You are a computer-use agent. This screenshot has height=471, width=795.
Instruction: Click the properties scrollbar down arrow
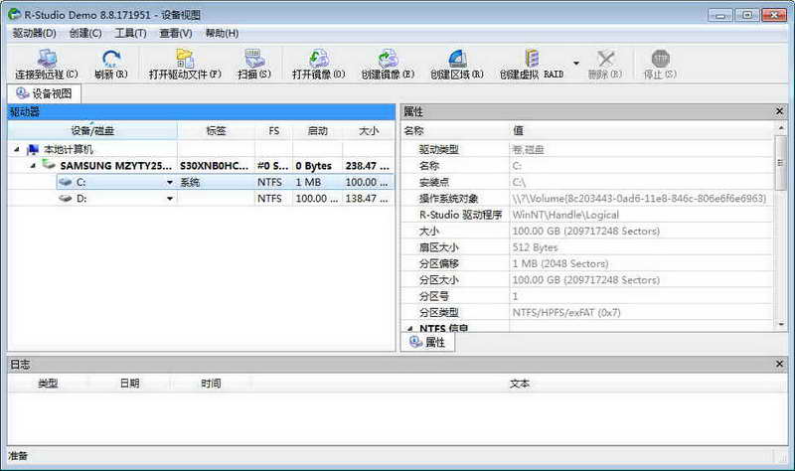(x=781, y=325)
